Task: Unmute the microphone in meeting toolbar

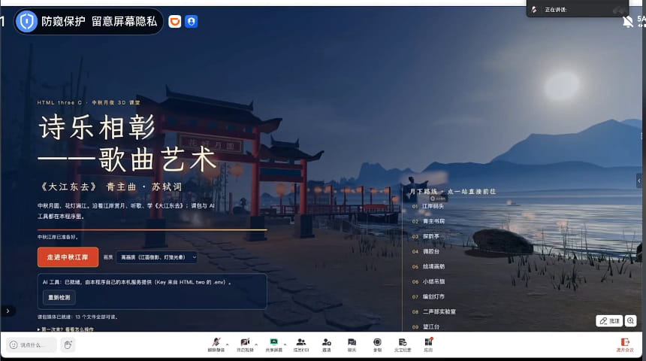Action: [x=216, y=344]
